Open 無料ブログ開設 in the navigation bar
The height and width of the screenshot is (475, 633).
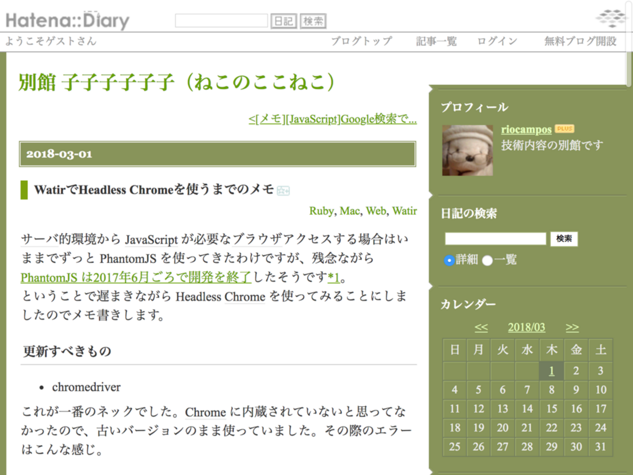tap(580, 41)
